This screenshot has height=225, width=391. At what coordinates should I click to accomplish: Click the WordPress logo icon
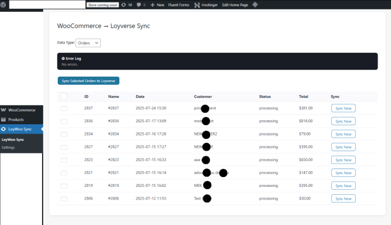(4, 4)
